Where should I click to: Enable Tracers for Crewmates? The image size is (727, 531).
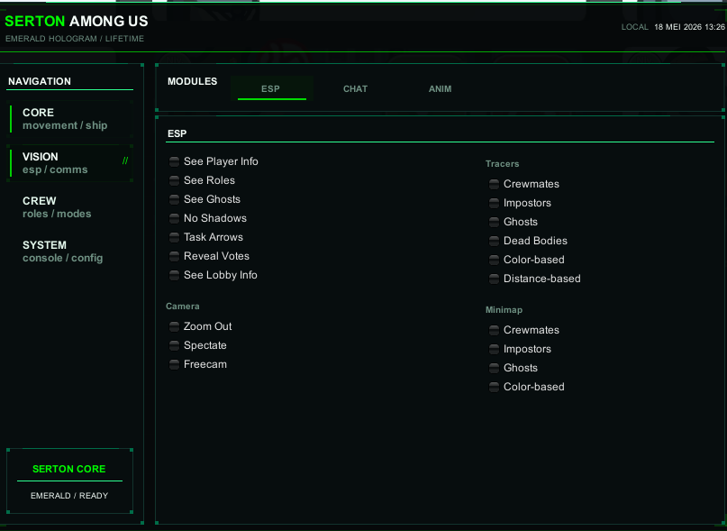495,184
